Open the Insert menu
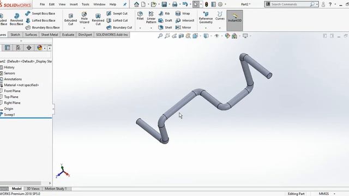 (x=74, y=4)
